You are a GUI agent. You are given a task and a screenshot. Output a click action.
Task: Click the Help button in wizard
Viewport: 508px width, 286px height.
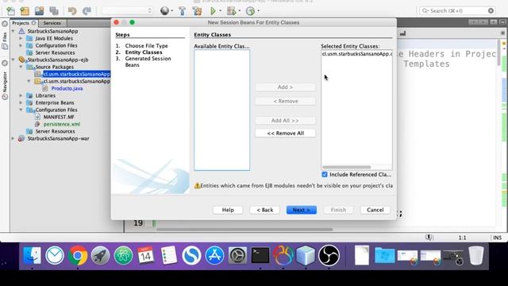228,210
